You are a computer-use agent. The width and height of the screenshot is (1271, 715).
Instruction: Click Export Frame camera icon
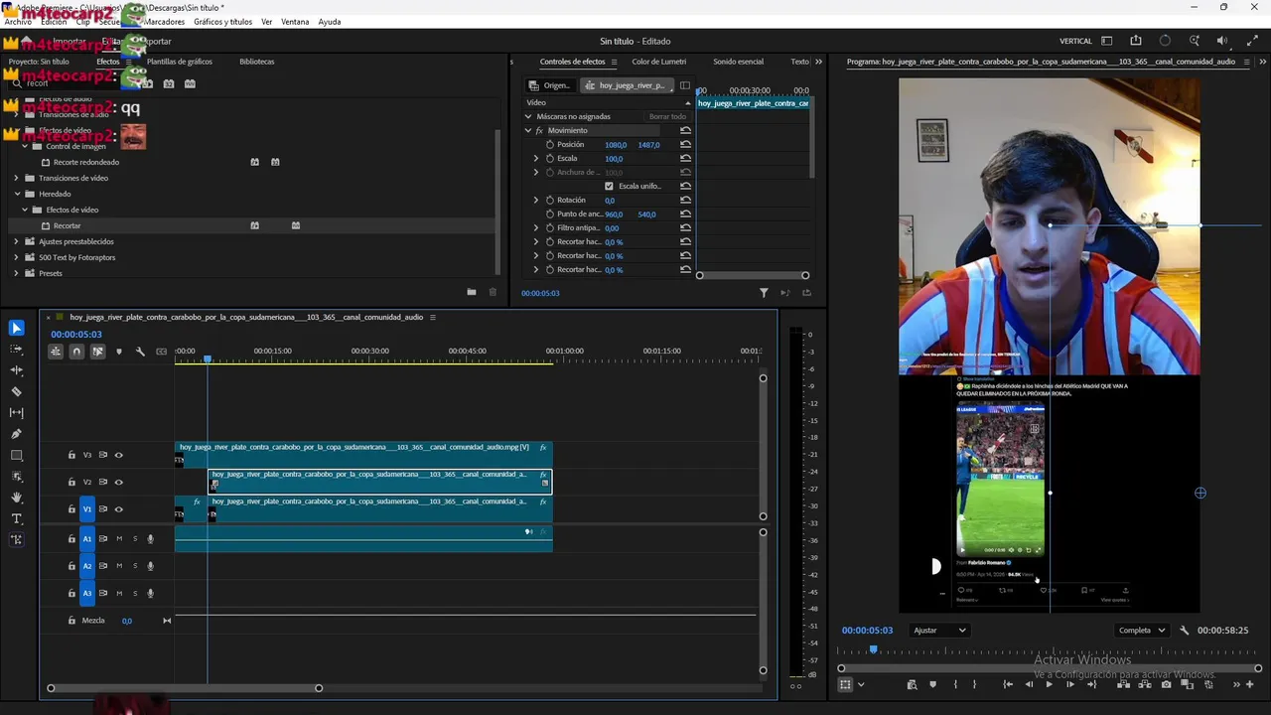point(1166,684)
